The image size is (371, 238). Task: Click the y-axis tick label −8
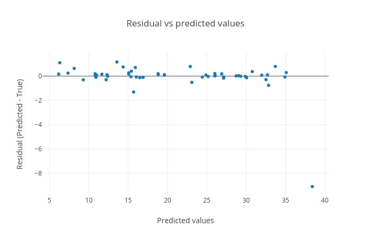[38, 173]
